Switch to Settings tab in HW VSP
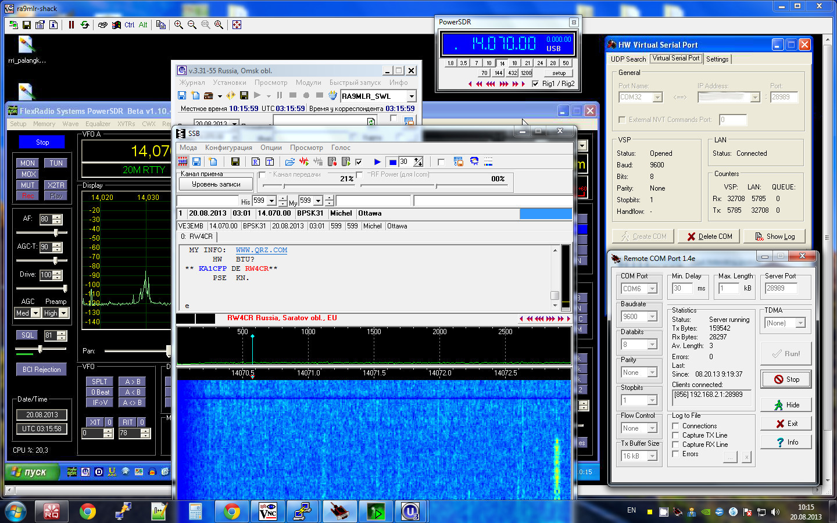The image size is (837, 523). [717, 59]
